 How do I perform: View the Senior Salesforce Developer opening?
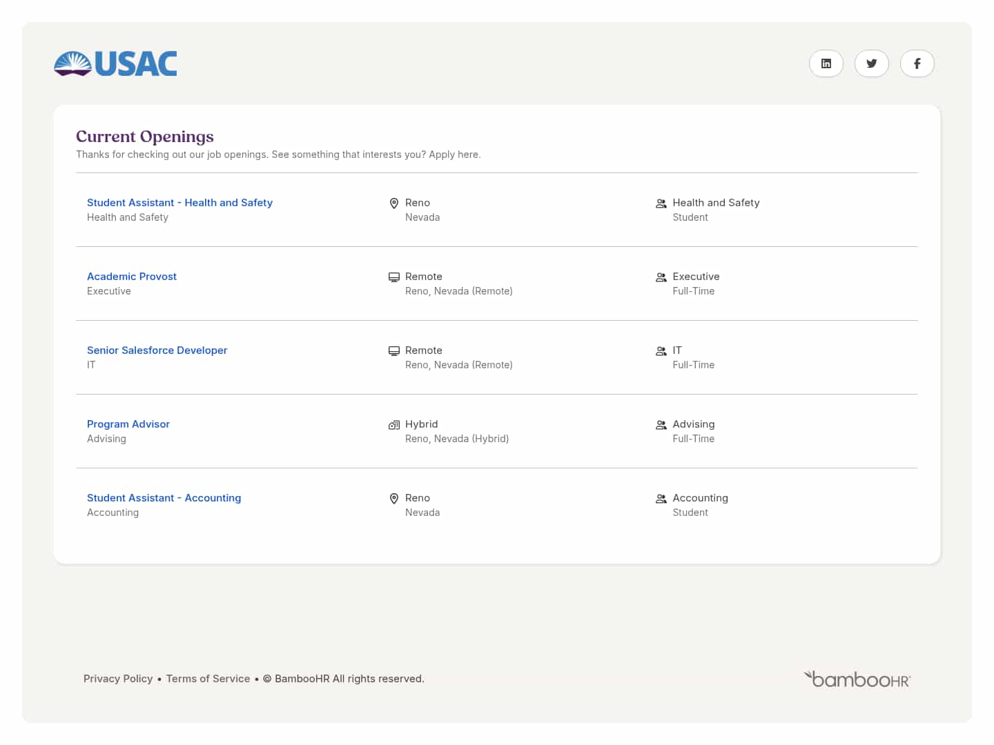point(157,350)
